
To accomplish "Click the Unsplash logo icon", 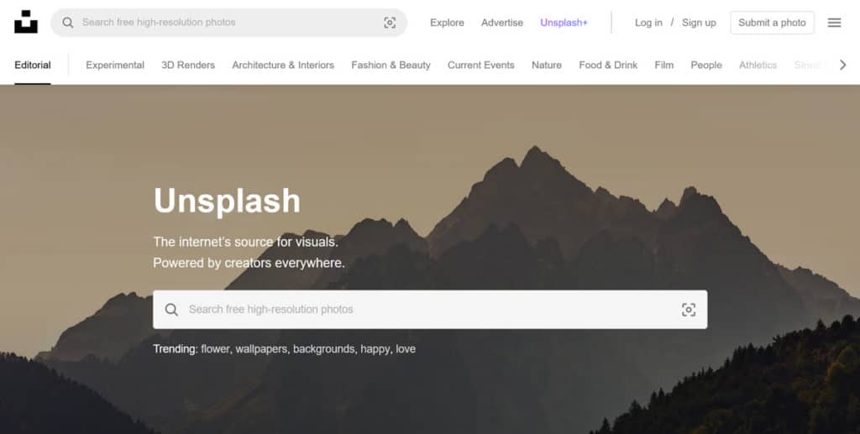I will [x=26, y=22].
